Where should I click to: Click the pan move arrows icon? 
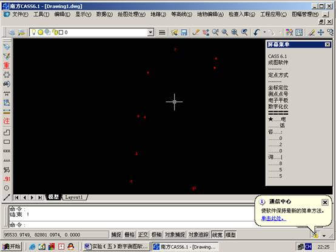tap(321, 32)
